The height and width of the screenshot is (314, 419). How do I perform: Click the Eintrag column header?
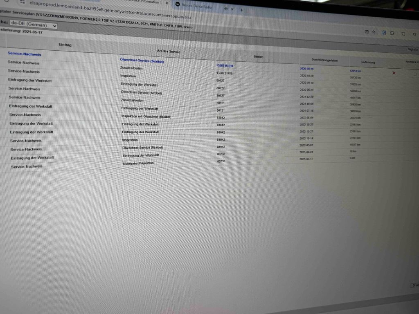click(65, 45)
